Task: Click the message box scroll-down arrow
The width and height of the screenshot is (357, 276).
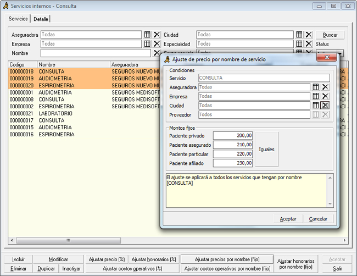Action: [x=330, y=204]
